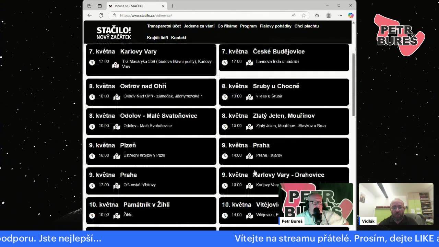Click clock icon for Plzeň 16:00
Viewport: 439px width, 247px height.
(x=92, y=156)
